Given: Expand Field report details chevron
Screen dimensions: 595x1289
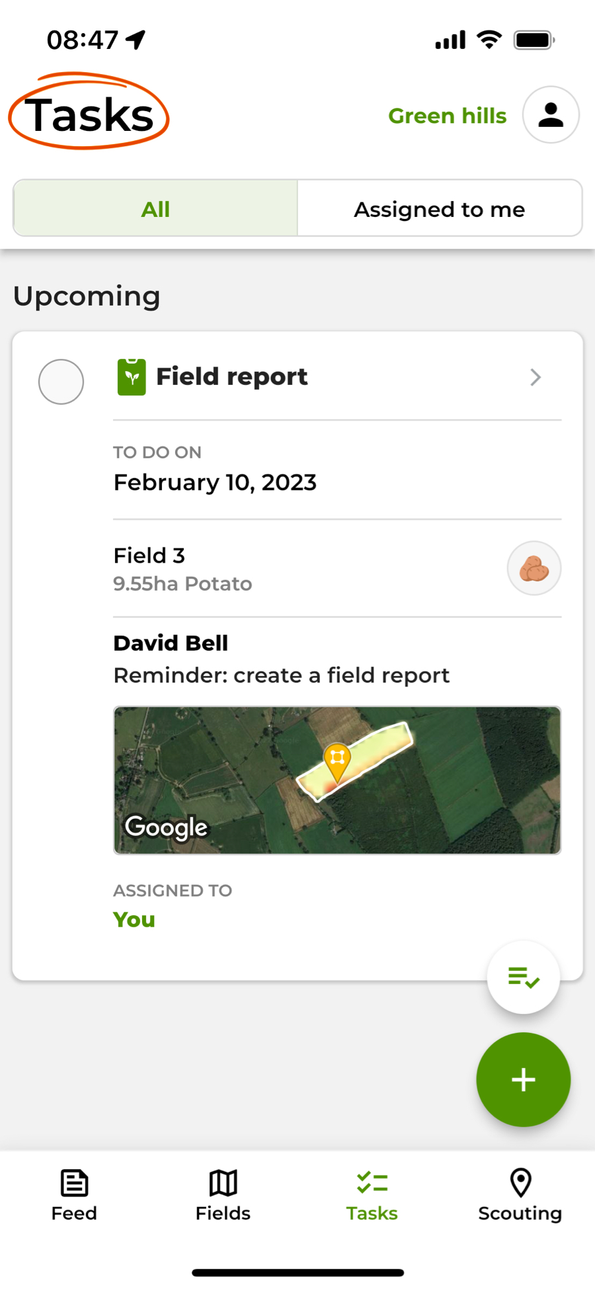Looking at the screenshot, I should click(x=535, y=378).
